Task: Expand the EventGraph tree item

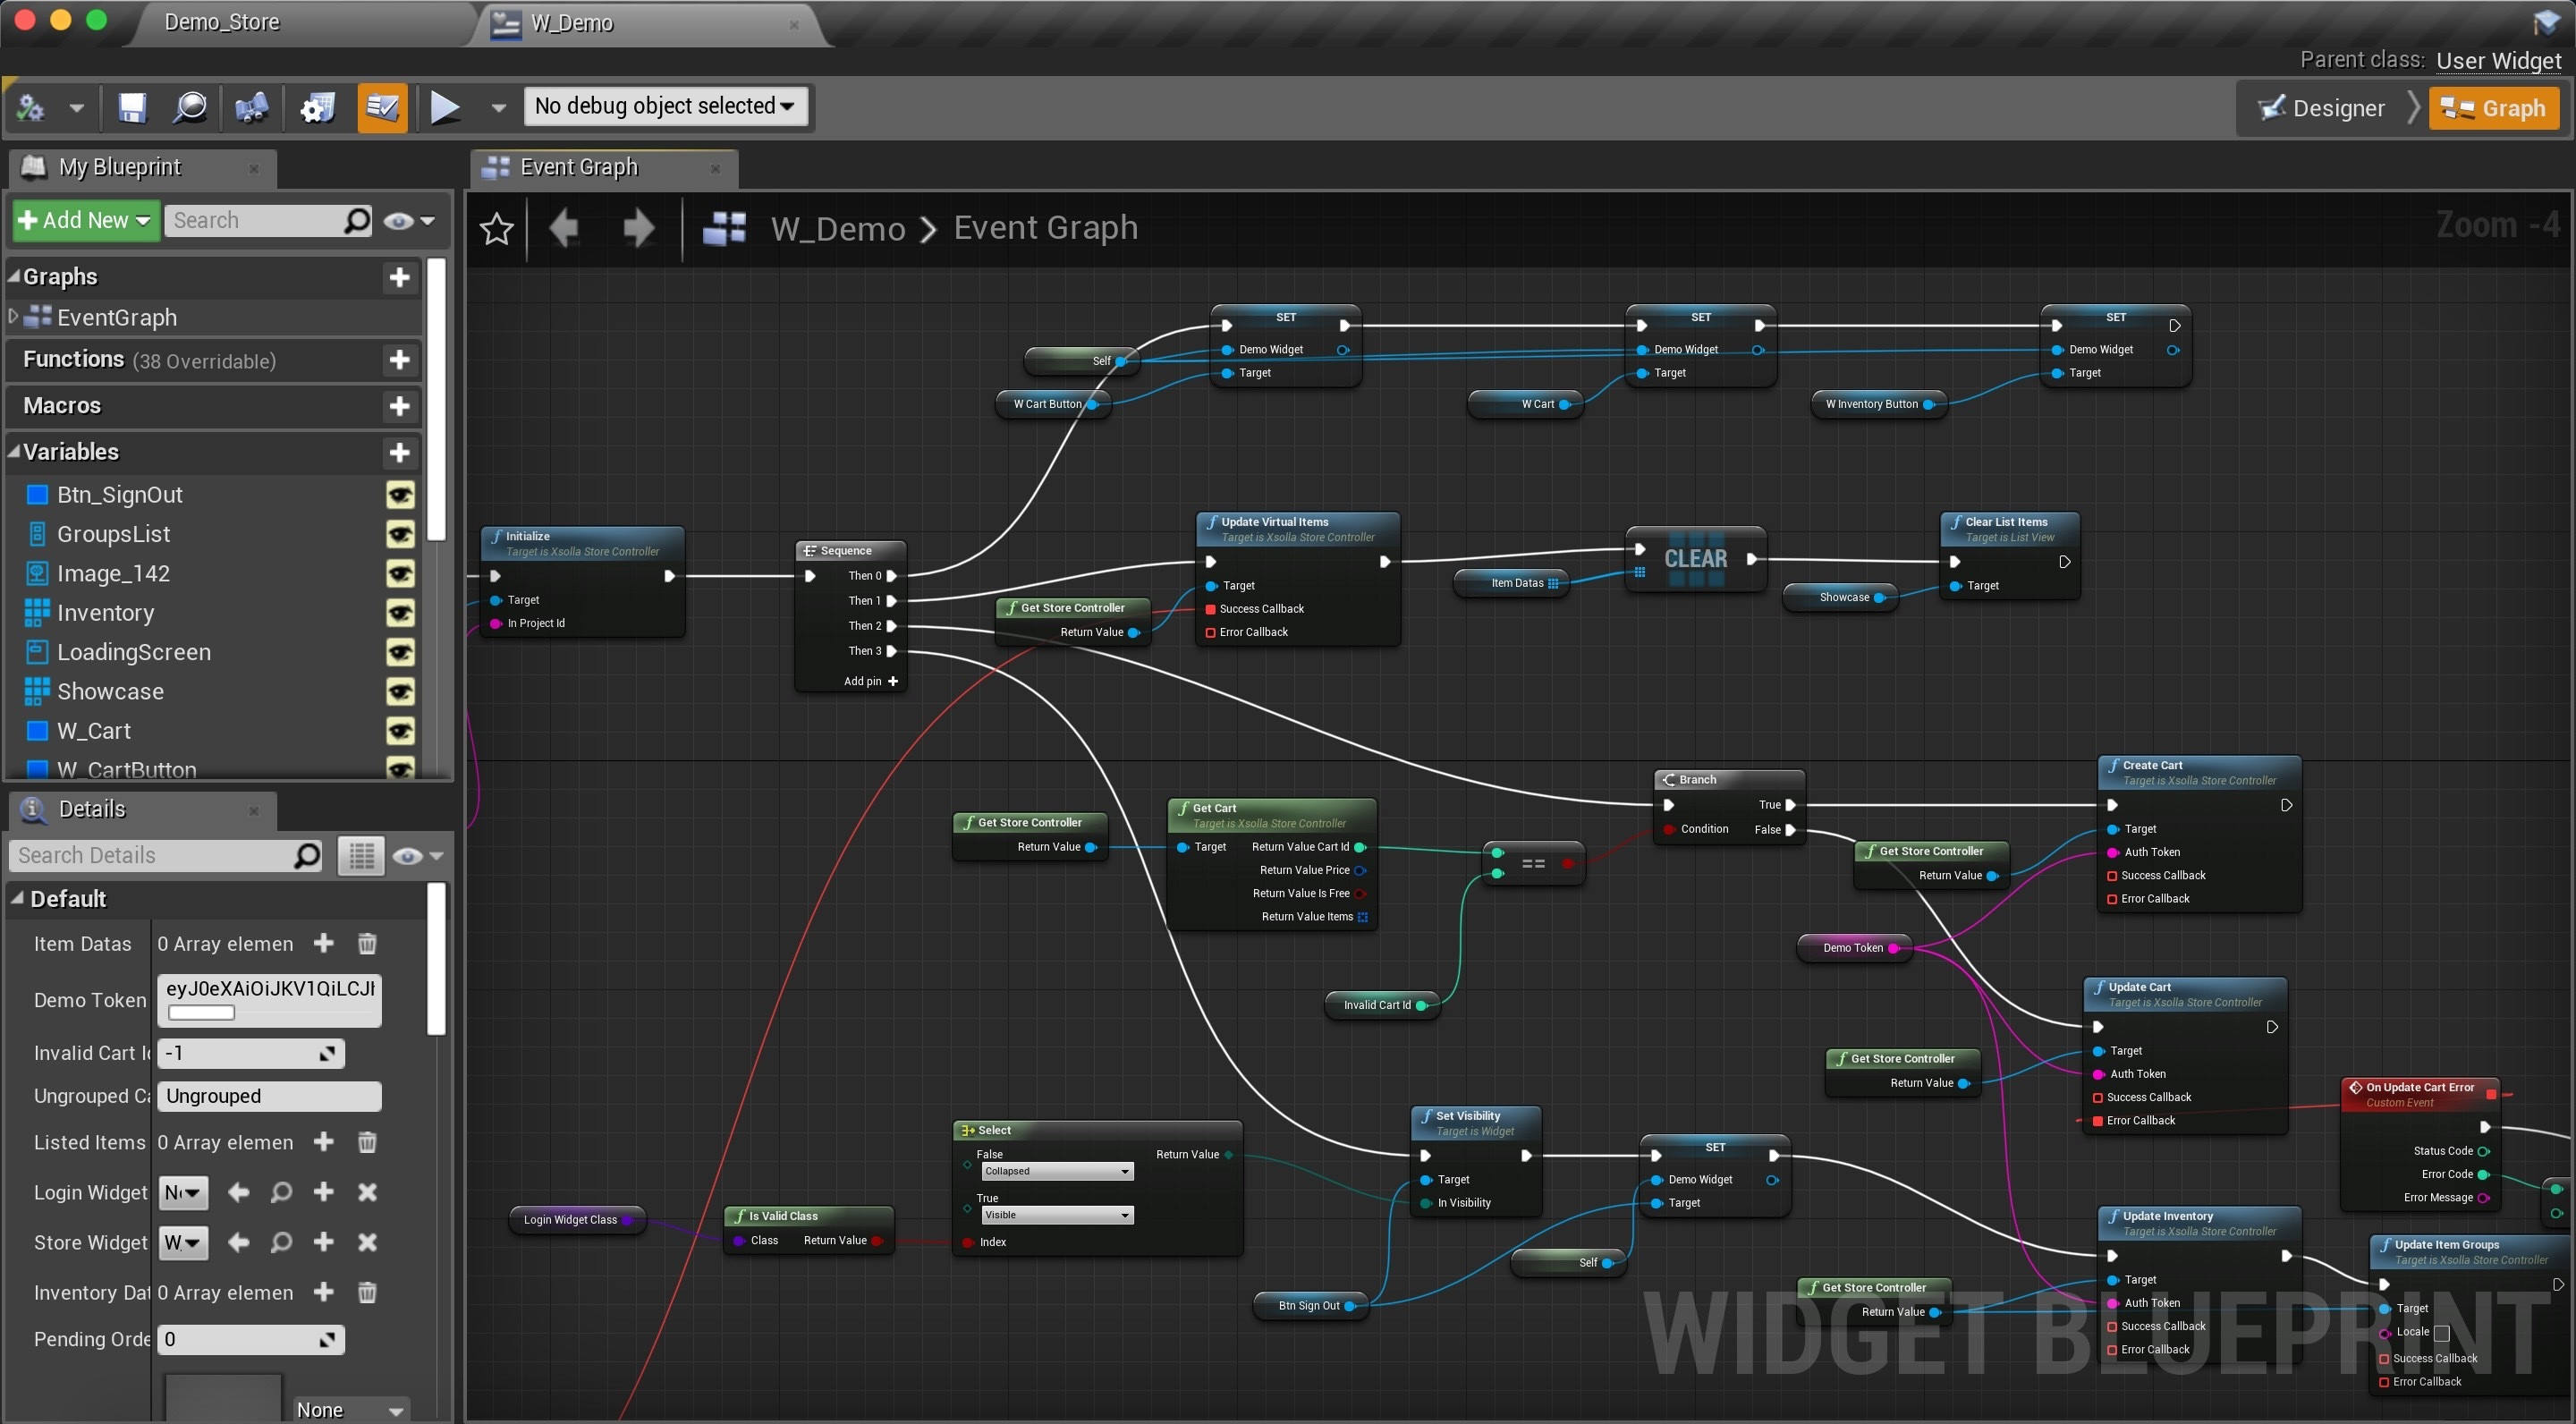Action: click(x=13, y=317)
